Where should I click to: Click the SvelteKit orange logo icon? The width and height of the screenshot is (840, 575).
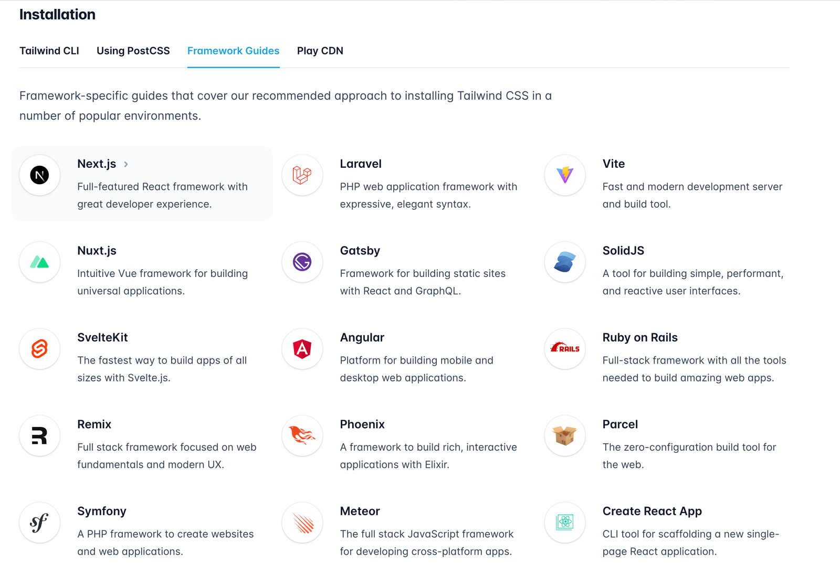(40, 349)
